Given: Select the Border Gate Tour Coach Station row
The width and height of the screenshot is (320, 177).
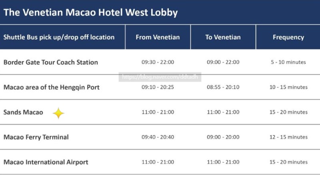Looking at the screenshot, I should click(160, 62).
